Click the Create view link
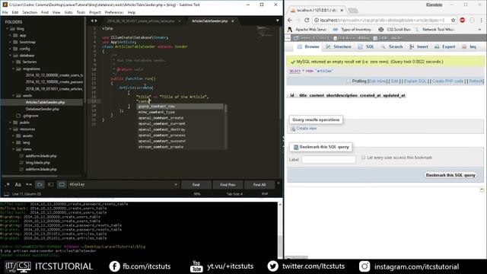Viewport: 487px width, 274px height. pyautogui.click(x=306, y=129)
